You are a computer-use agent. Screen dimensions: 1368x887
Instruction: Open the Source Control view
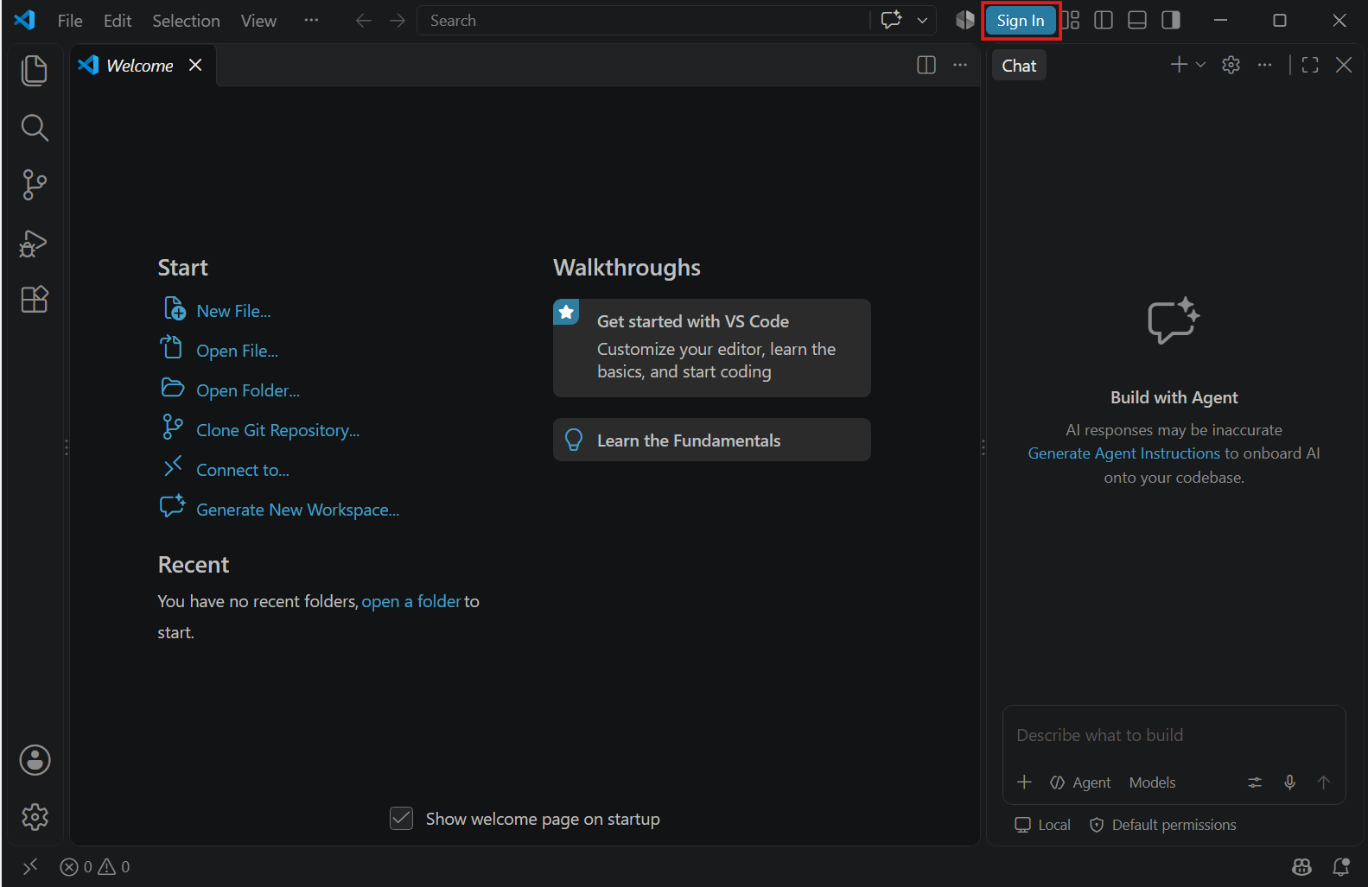(x=34, y=185)
